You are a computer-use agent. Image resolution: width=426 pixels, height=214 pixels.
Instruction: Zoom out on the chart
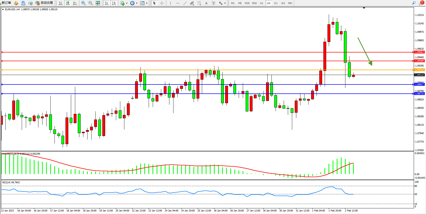click(91, 3)
